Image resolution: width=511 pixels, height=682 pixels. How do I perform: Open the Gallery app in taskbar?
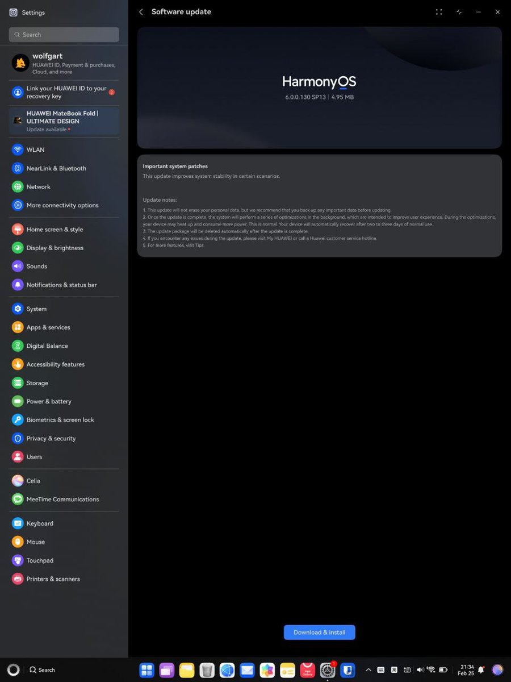[x=267, y=670]
